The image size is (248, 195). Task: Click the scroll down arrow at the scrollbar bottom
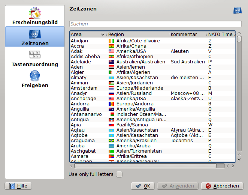pyautogui.click(x=239, y=159)
